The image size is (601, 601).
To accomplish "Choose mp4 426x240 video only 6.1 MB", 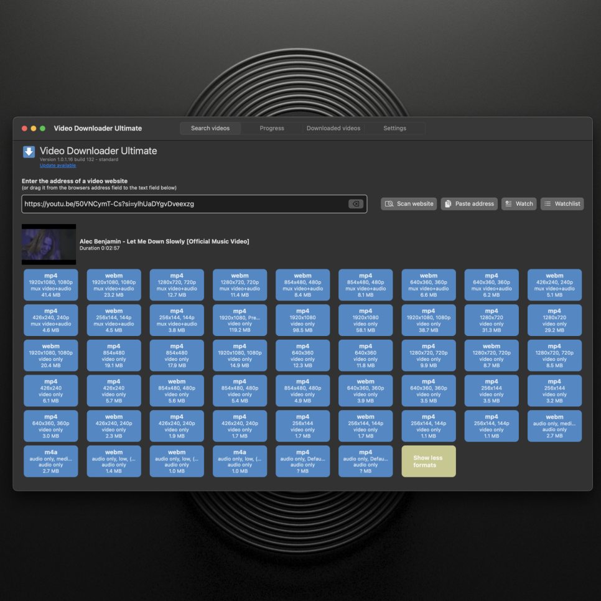I will [51, 391].
